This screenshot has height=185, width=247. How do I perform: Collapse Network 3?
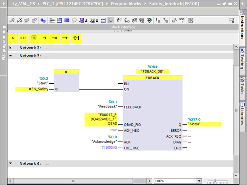pyautogui.click(x=10, y=55)
